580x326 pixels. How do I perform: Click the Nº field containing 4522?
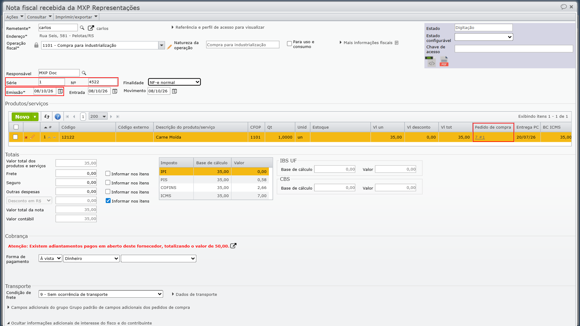point(103,82)
